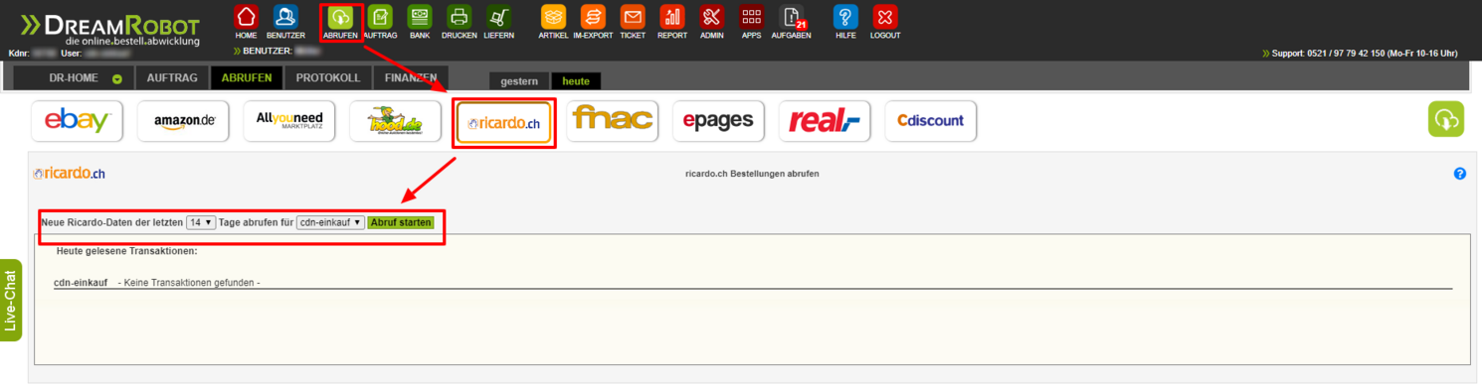Open the ARTIKEL box icon

click(553, 17)
